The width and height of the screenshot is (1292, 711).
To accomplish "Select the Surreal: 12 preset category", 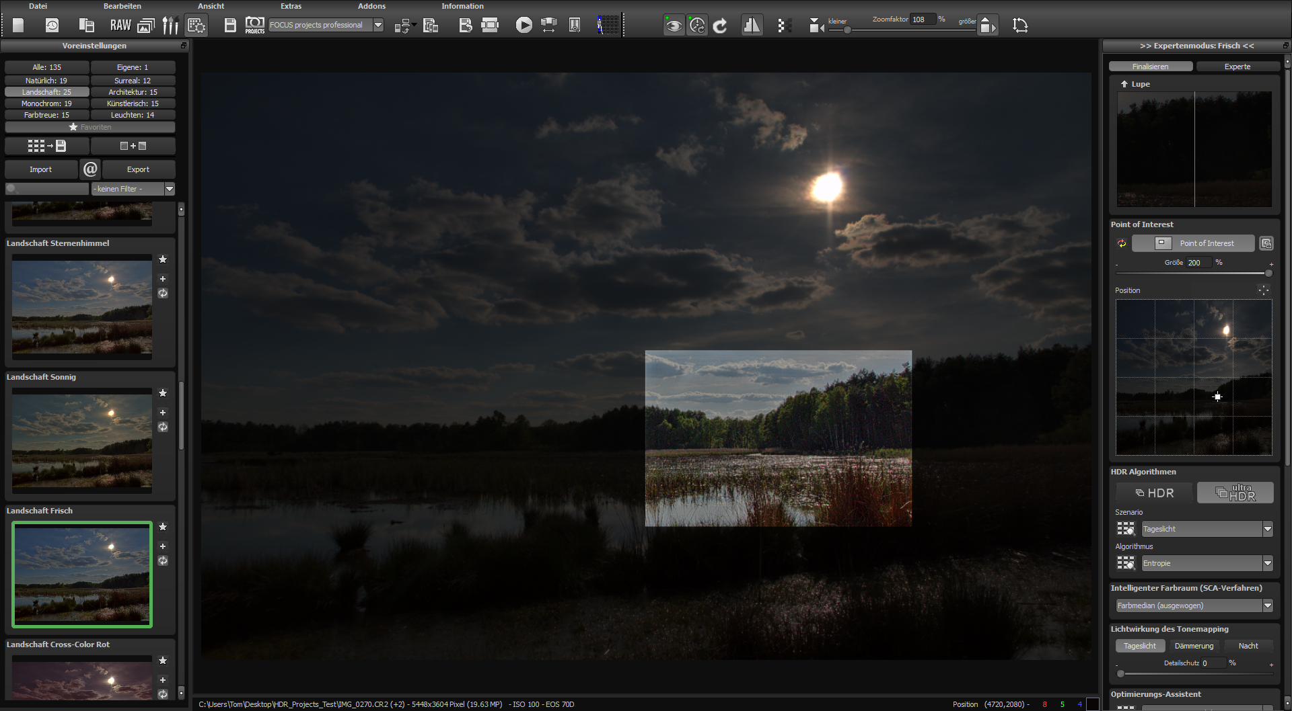I will [133, 81].
